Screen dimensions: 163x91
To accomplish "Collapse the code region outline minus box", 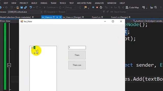I will [x=9, y=65].
